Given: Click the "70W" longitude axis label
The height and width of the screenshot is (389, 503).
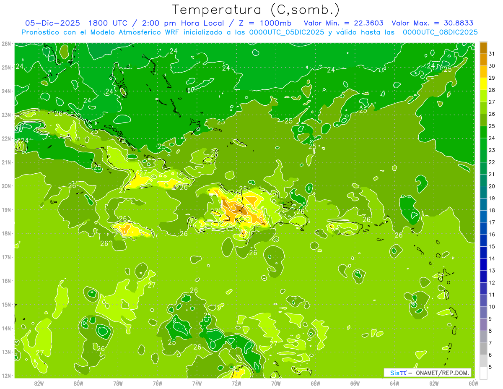Looking at the screenshot, I should [x=276, y=383].
